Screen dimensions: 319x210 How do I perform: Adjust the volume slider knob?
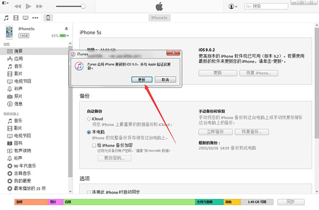[83, 6]
